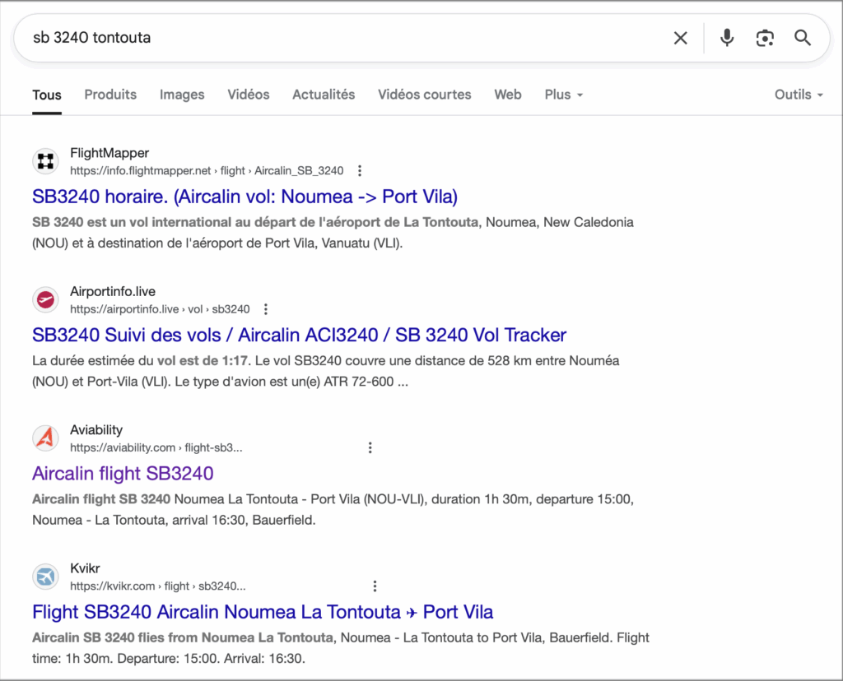Click the kvikr.com URL breadcrumb
Screen dimensions: 843x681
[x=157, y=586]
